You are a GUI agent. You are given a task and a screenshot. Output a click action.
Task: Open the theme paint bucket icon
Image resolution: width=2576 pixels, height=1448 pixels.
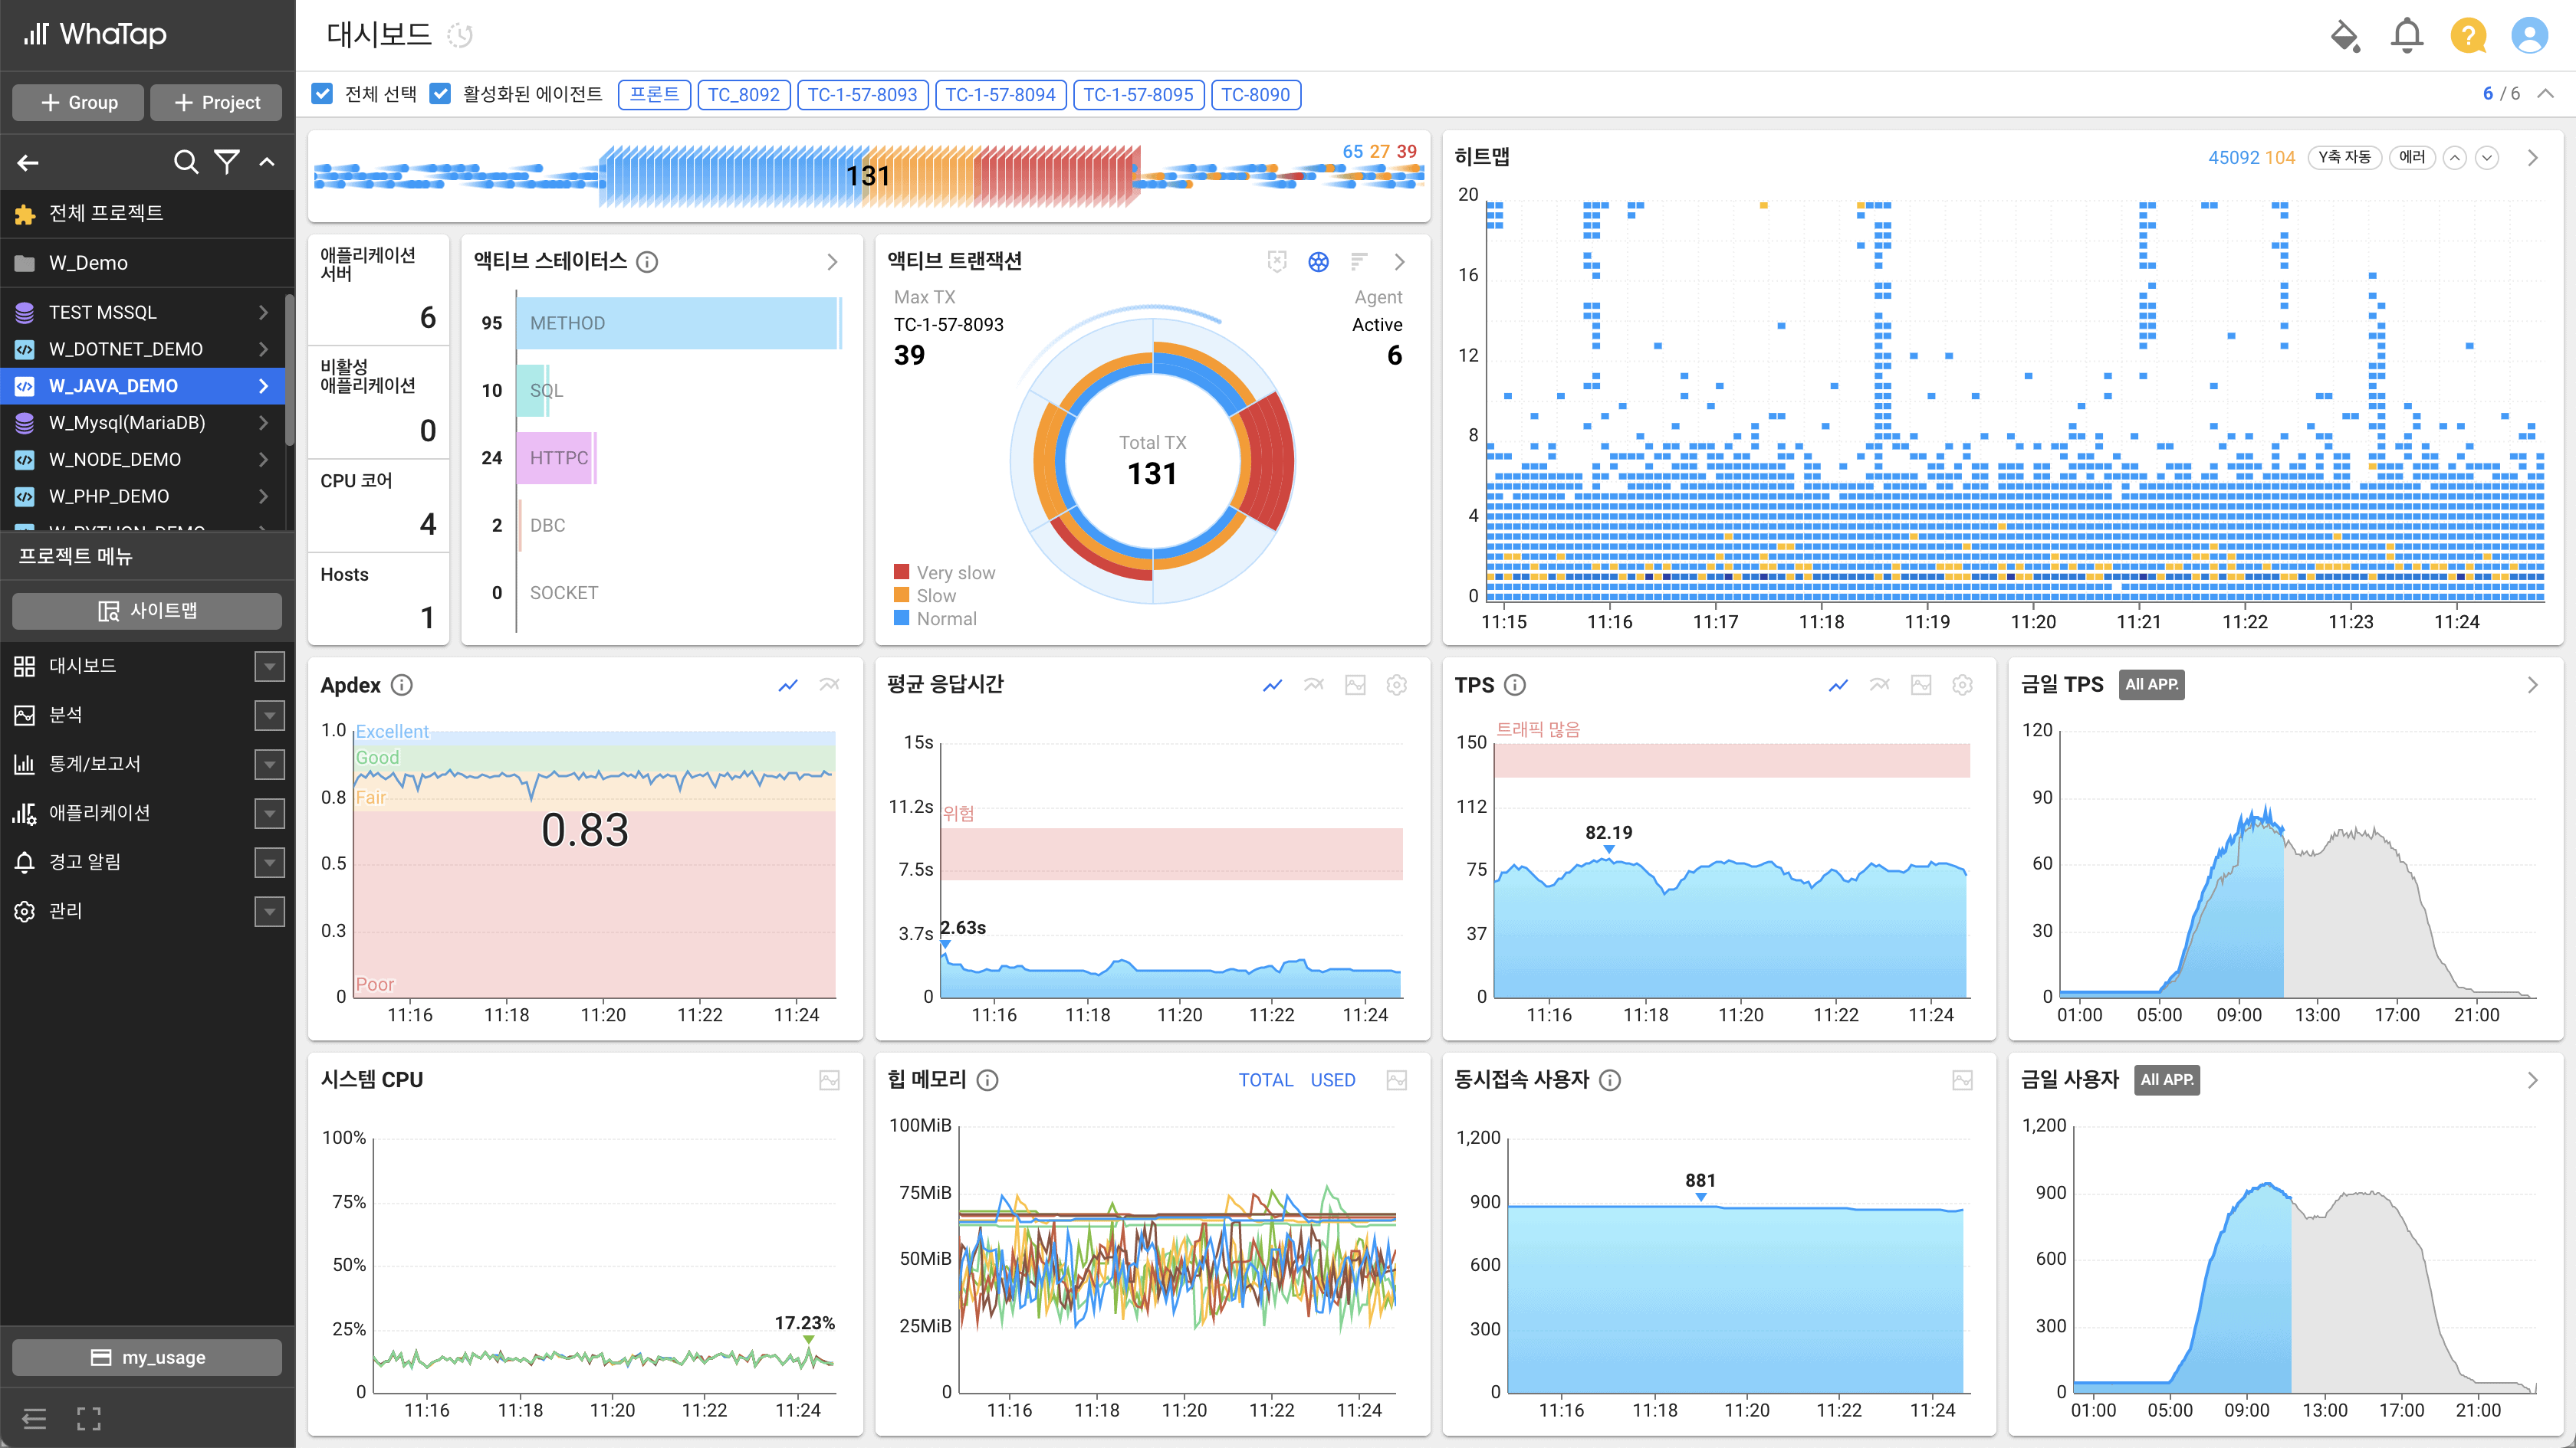(x=2344, y=36)
